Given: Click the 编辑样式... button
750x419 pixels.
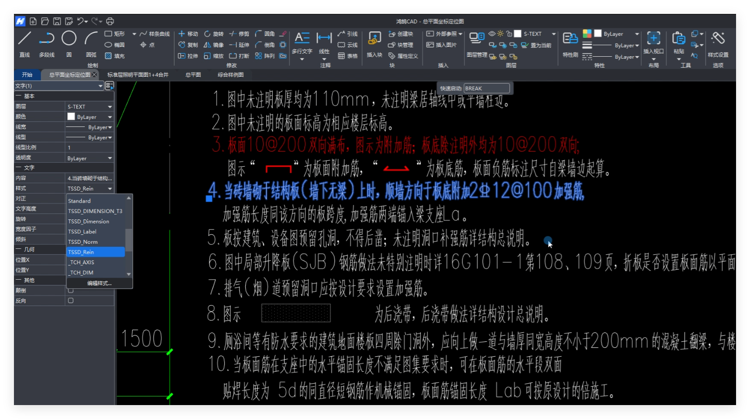Looking at the screenshot, I should click(x=99, y=283).
